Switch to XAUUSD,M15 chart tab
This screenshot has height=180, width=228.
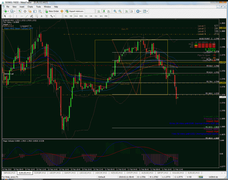pyautogui.click(x=178, y=173)
